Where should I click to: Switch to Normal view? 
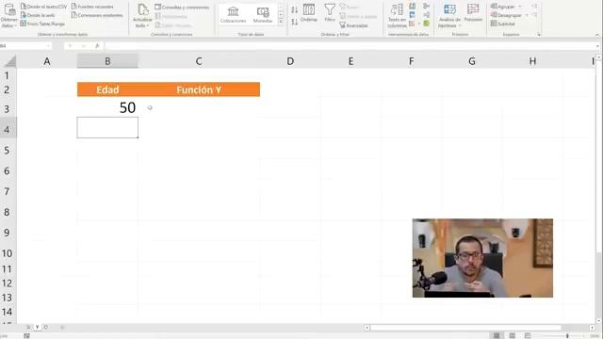point(497,335)
